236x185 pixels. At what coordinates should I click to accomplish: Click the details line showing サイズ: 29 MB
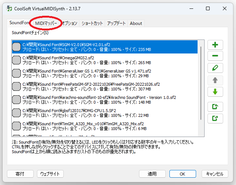(86, 76)
